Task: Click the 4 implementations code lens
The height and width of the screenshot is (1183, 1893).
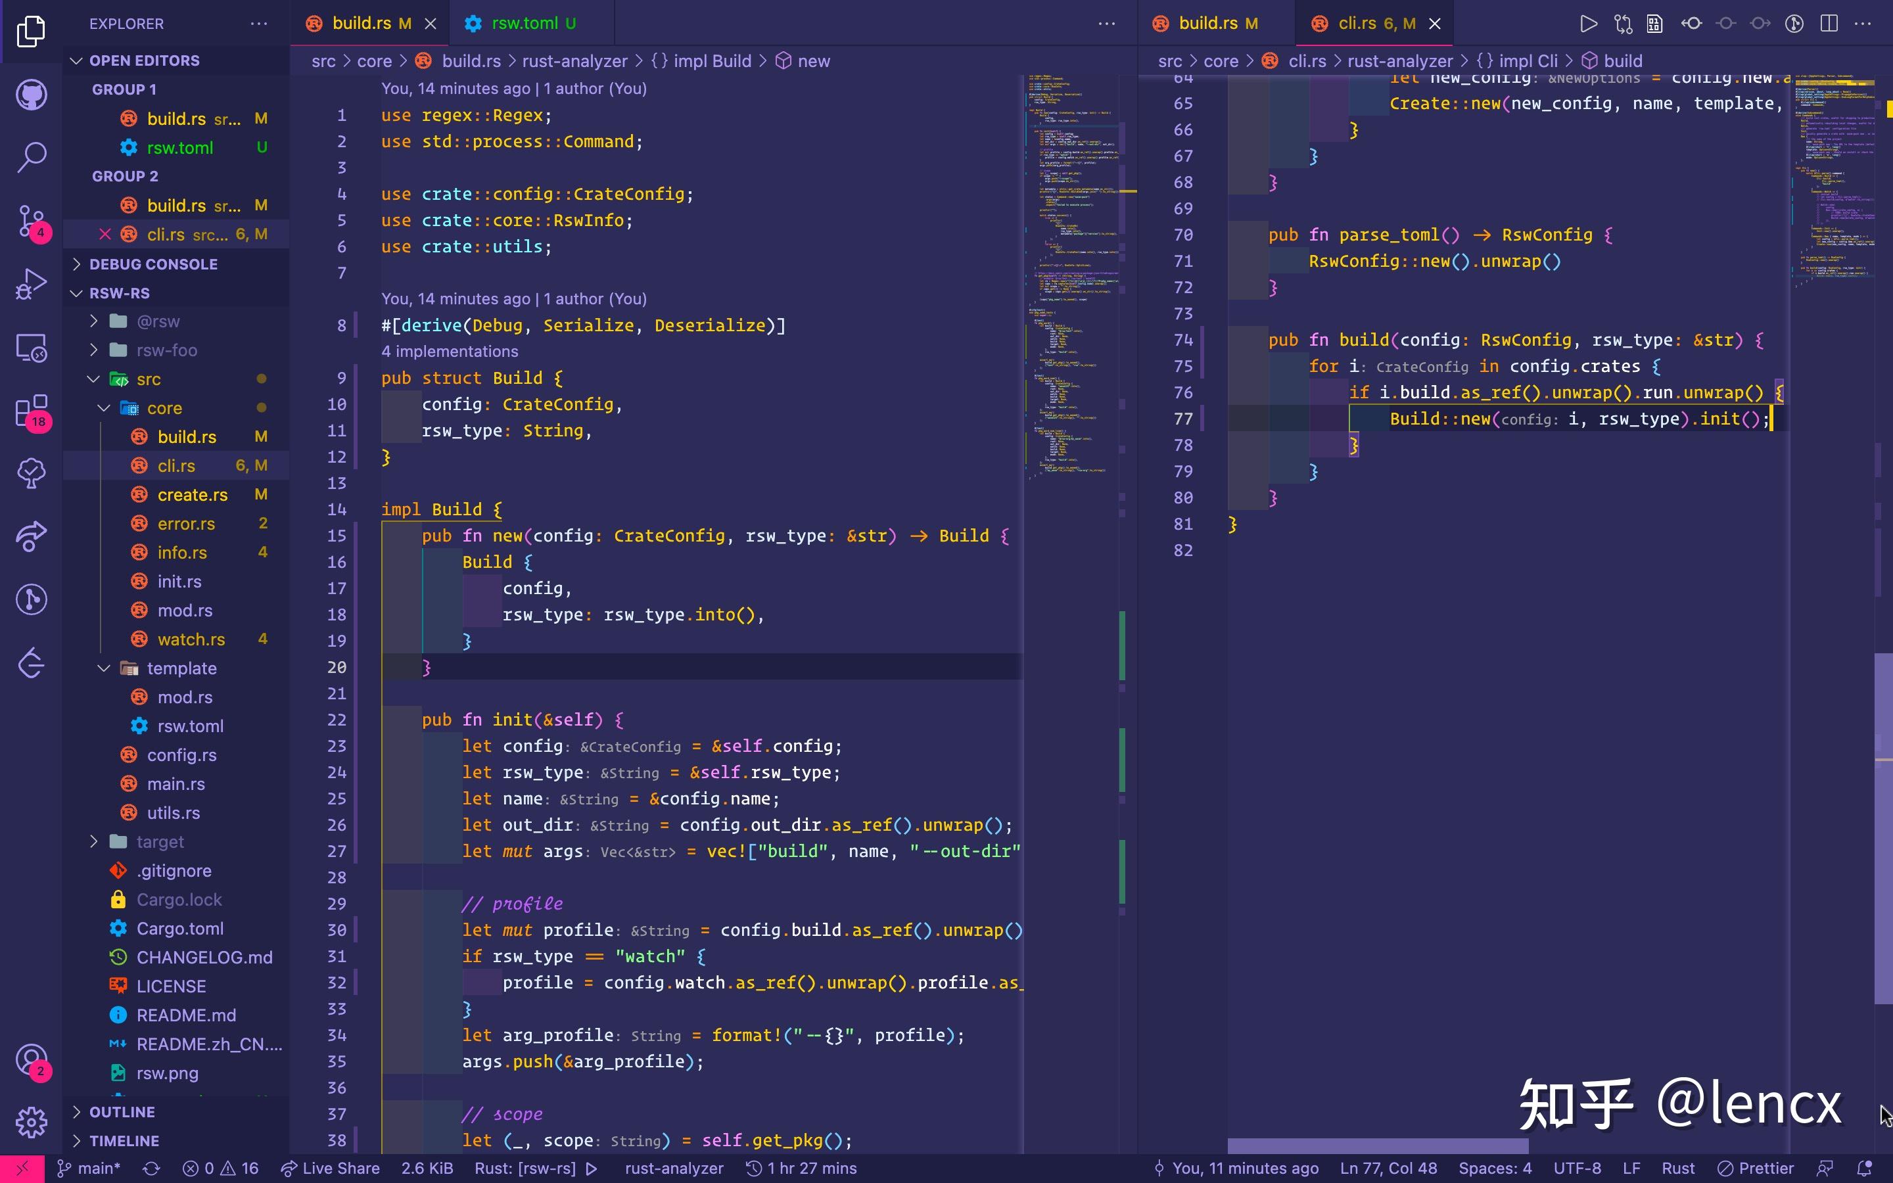Action: click(449, 352)
